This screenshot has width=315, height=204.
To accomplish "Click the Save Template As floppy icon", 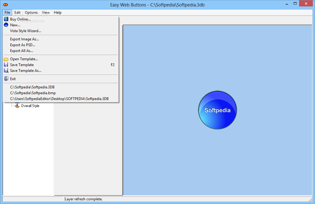I will (6, 70).
